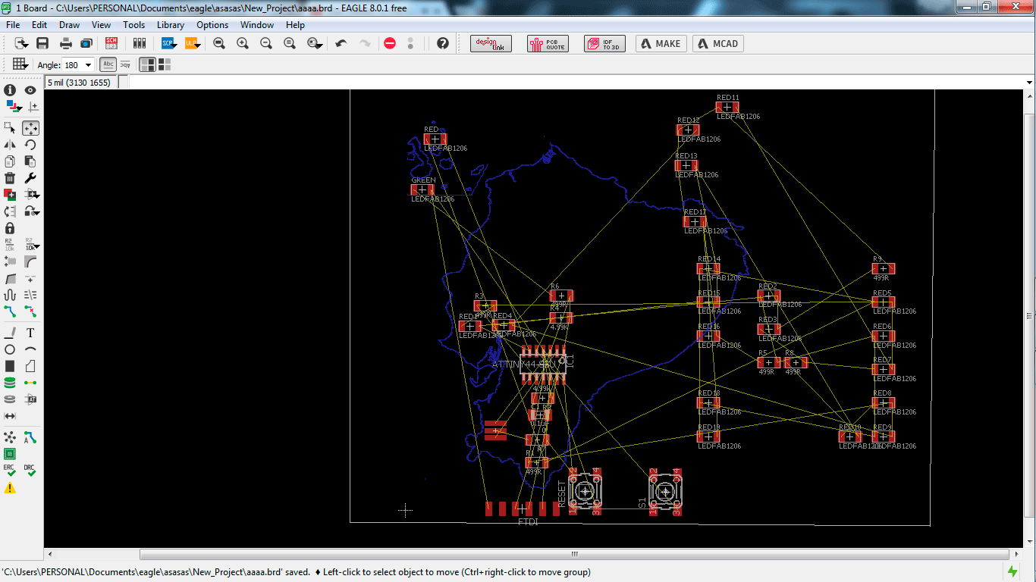Click the Save board icon
Screen dimensions: 1036x582
[42, 43]
